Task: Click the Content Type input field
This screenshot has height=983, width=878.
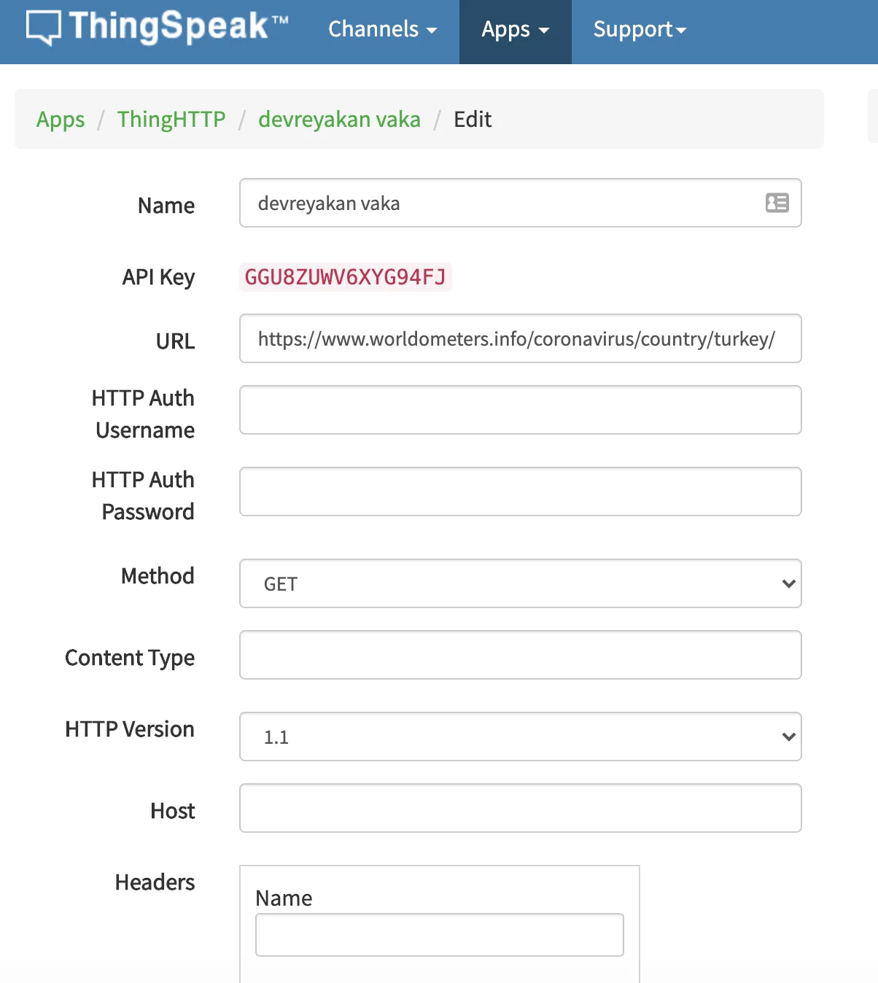Action: tap(521, 655)
